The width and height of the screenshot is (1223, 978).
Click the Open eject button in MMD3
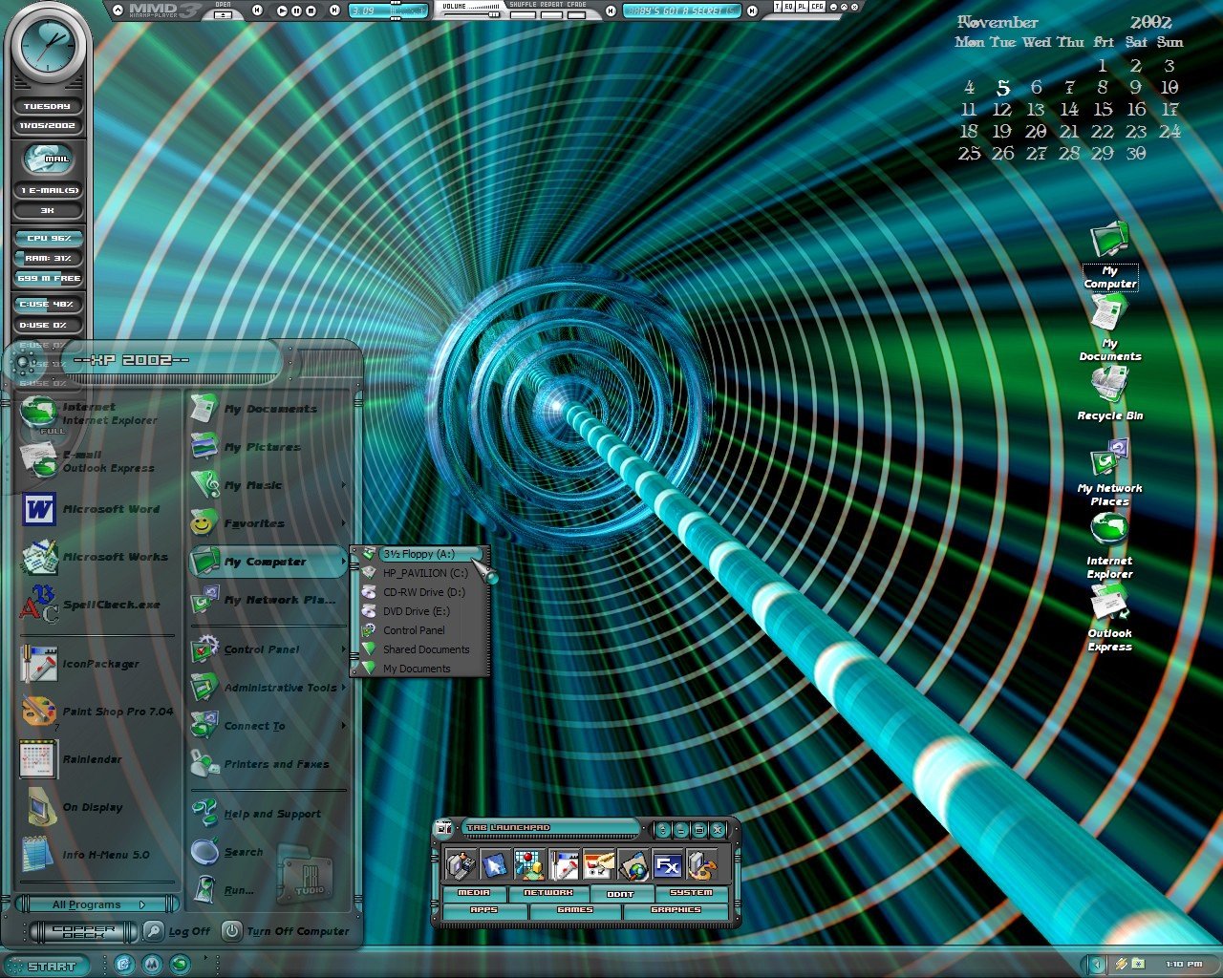(223, 14)
